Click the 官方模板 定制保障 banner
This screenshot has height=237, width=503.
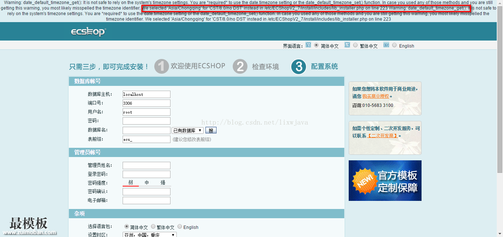point(385,181)
